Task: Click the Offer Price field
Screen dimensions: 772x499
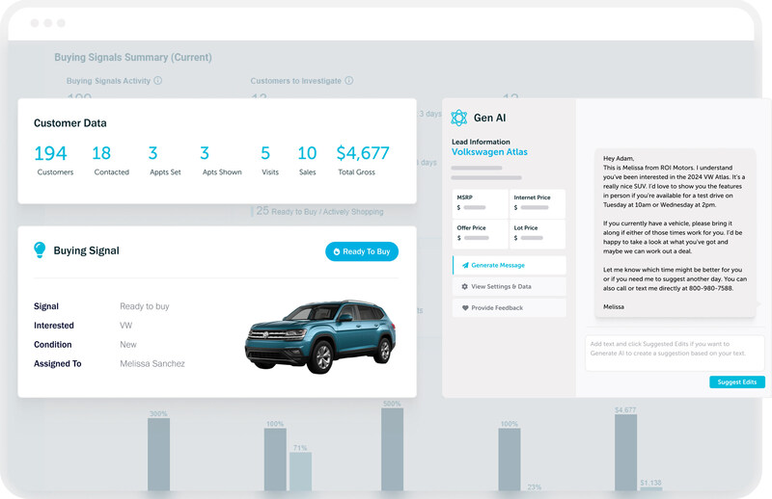Action: coord(480,232)
